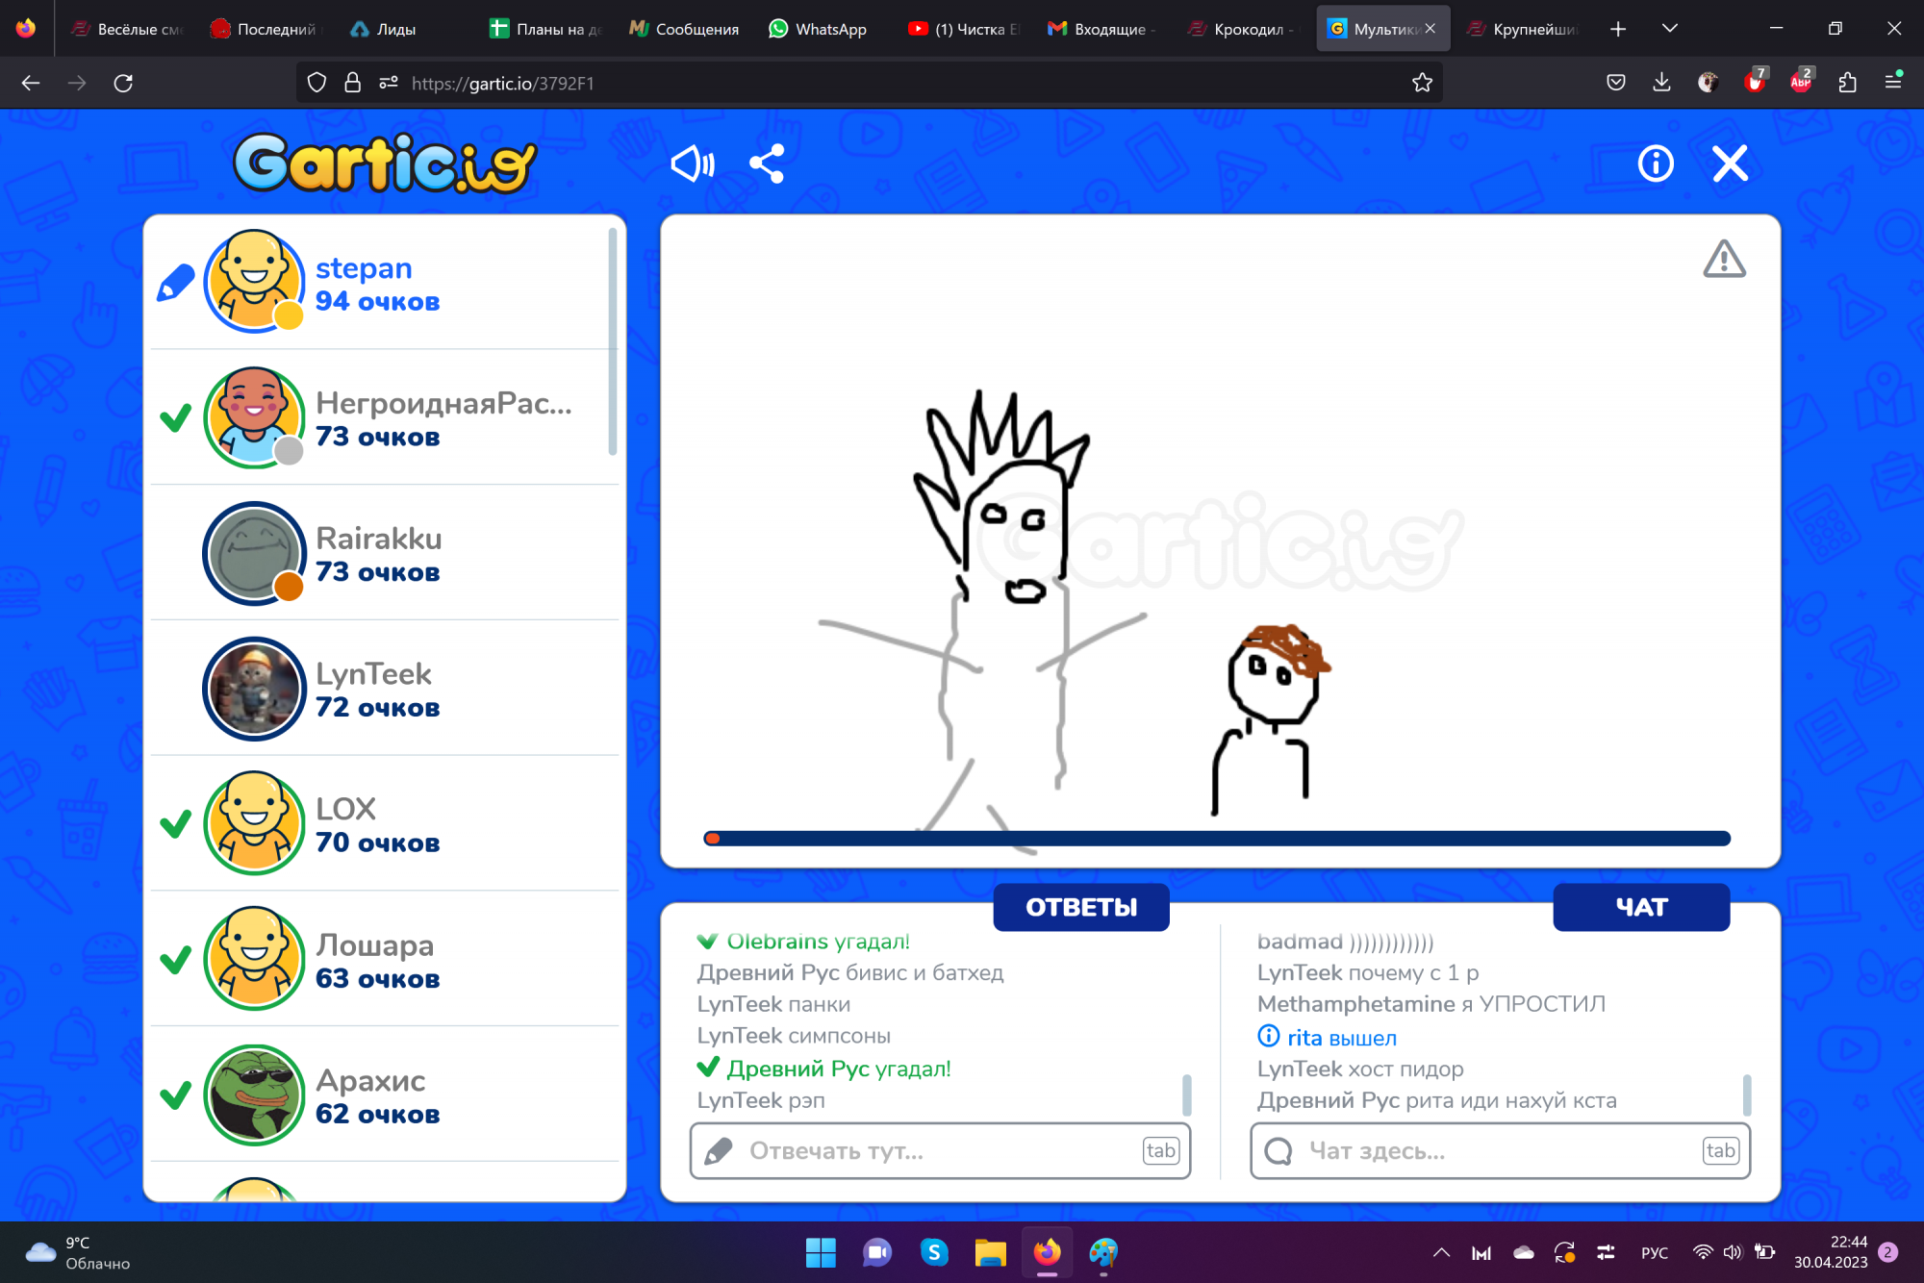Viewport: 1924px width, 1283px height.
Task: Click the Gartic.io logo
Action: [x=385, y=164]
